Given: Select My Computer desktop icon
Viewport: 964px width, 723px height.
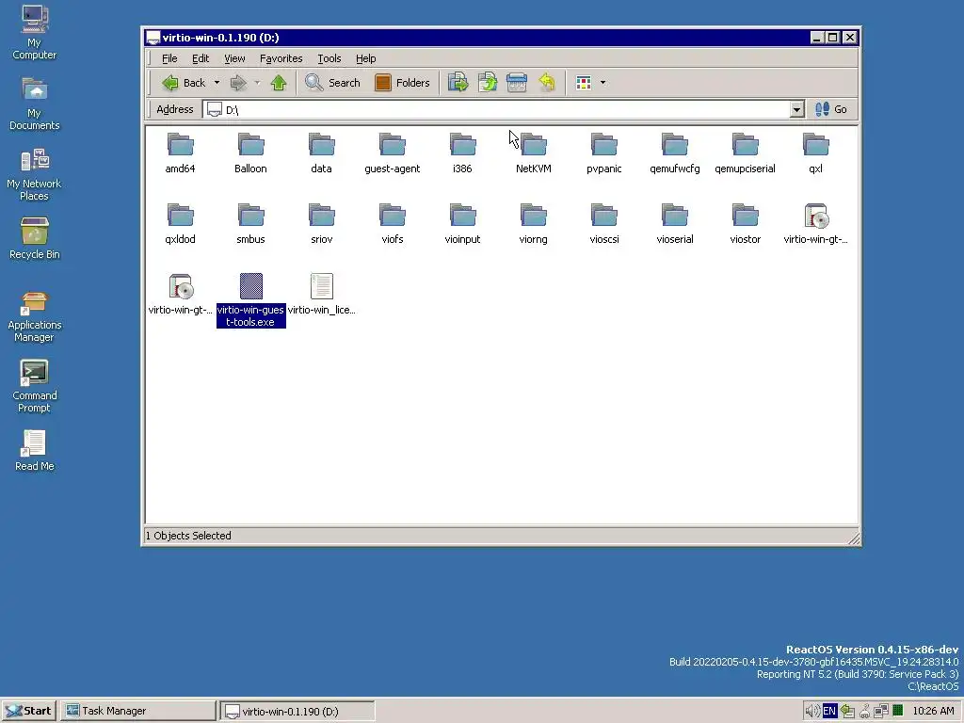Looking at the screenshot, I should pos(35,32).
